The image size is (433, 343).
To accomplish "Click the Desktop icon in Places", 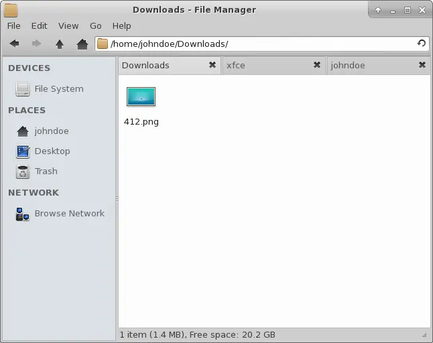I will tap(23, 151).
